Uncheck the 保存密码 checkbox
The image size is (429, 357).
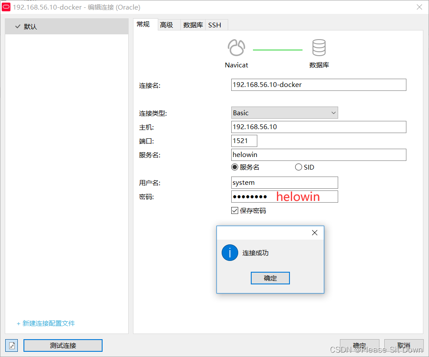234,210
